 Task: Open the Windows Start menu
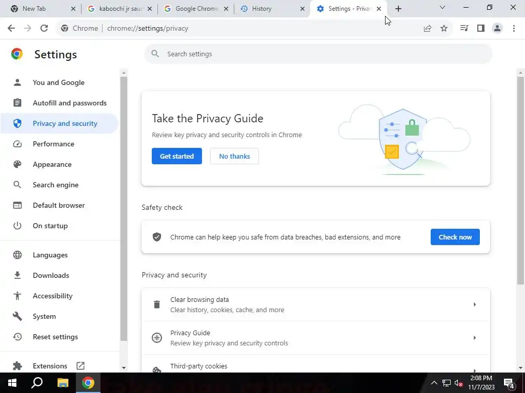click(12, 383)
